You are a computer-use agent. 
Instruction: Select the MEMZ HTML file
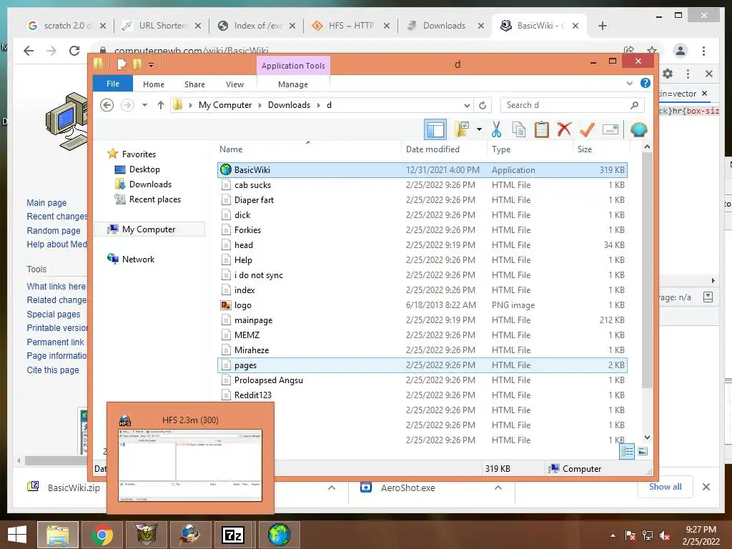click(x=422, y=335)
